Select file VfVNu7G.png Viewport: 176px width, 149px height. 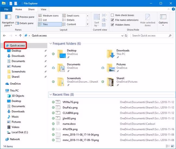coord(71,102)
